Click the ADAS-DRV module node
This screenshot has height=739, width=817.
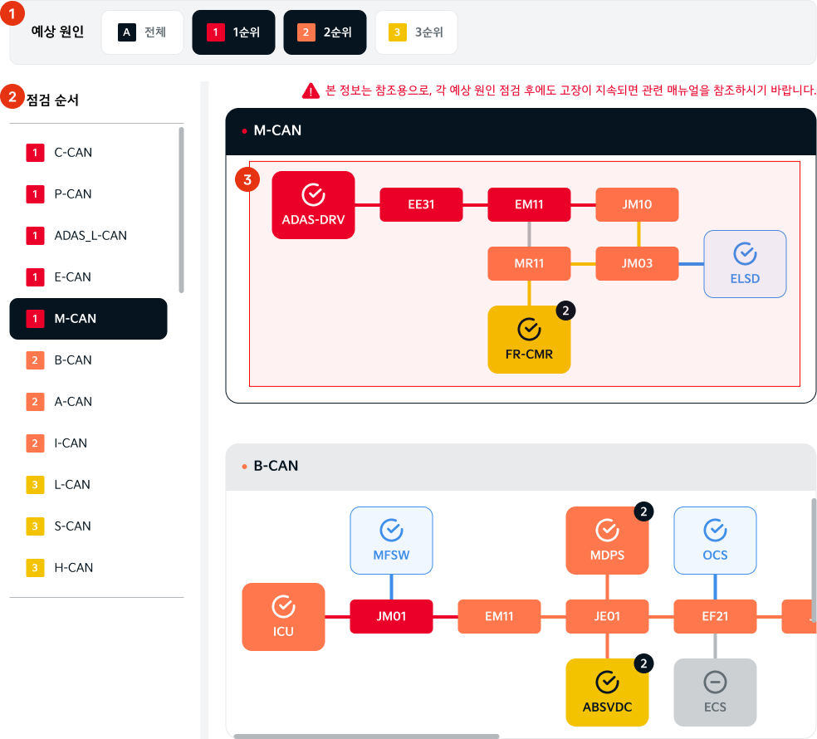point(313,205)
